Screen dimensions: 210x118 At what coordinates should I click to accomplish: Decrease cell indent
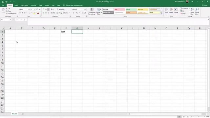52,13
